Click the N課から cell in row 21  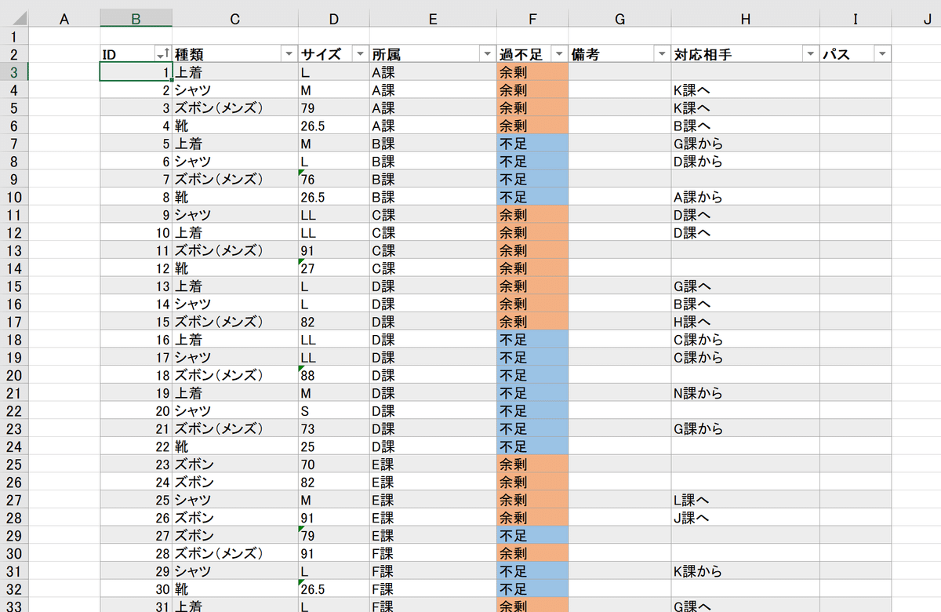click(746, 393)
